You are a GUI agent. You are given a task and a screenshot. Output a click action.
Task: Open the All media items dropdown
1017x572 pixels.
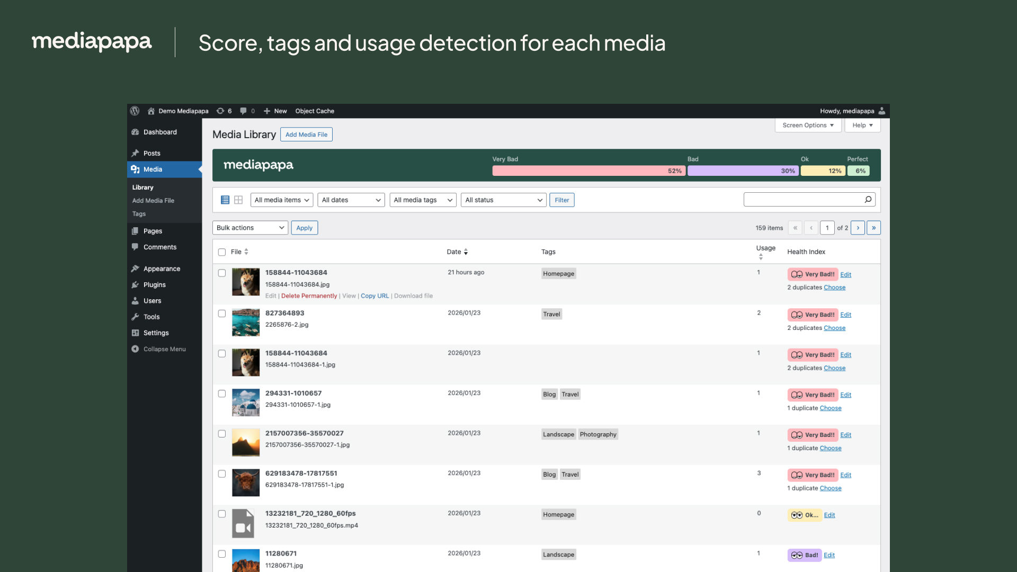[x=281, y=200]
